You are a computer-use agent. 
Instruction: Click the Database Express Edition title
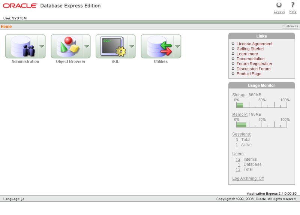coord(70,6)
